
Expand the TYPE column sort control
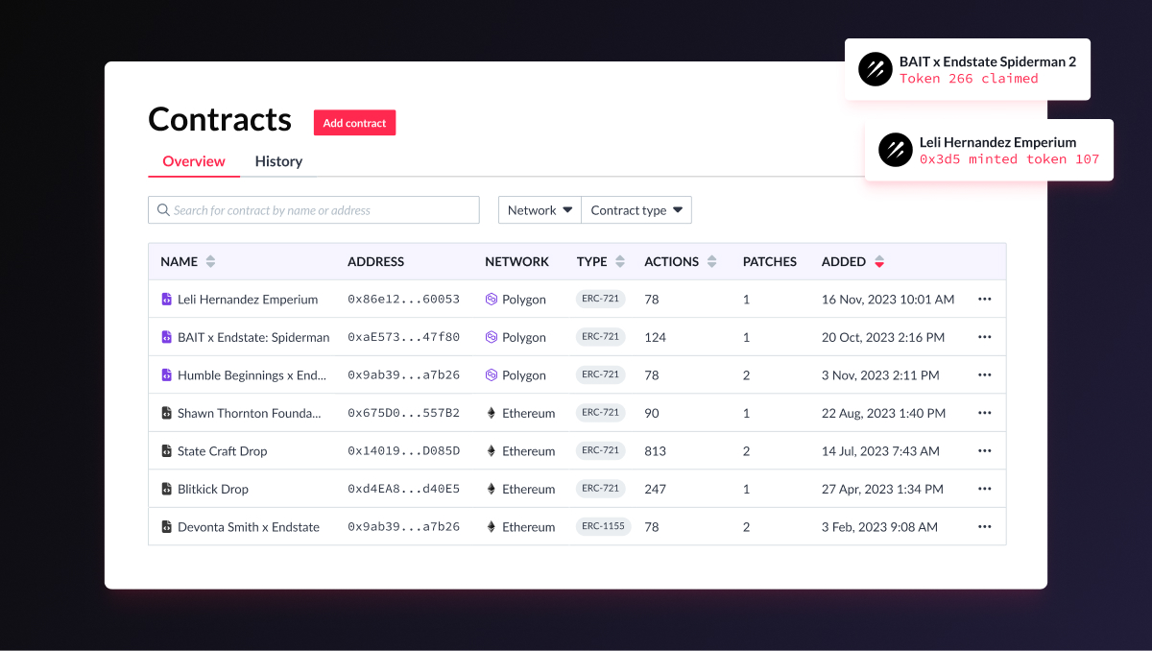[620, 260]
